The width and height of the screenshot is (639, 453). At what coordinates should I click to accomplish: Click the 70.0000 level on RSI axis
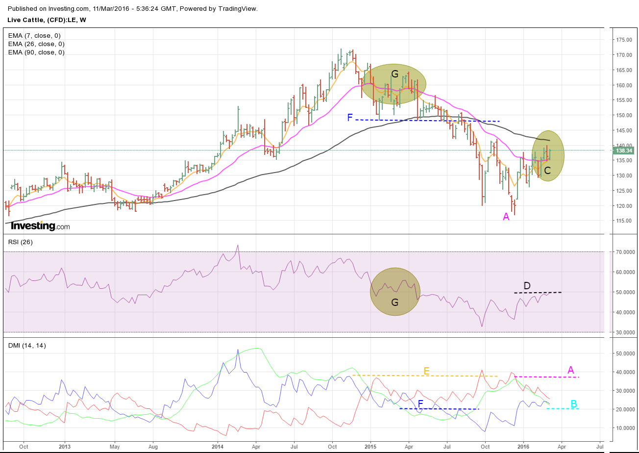[626, 252]
